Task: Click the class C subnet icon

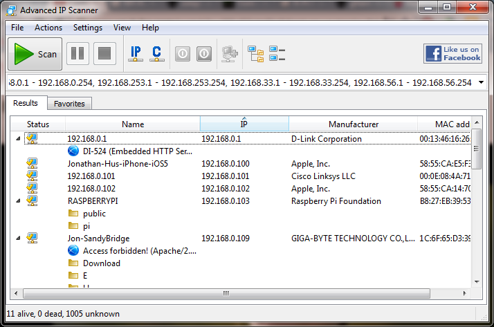Action: pyautogui.click(x=156, y=53)
